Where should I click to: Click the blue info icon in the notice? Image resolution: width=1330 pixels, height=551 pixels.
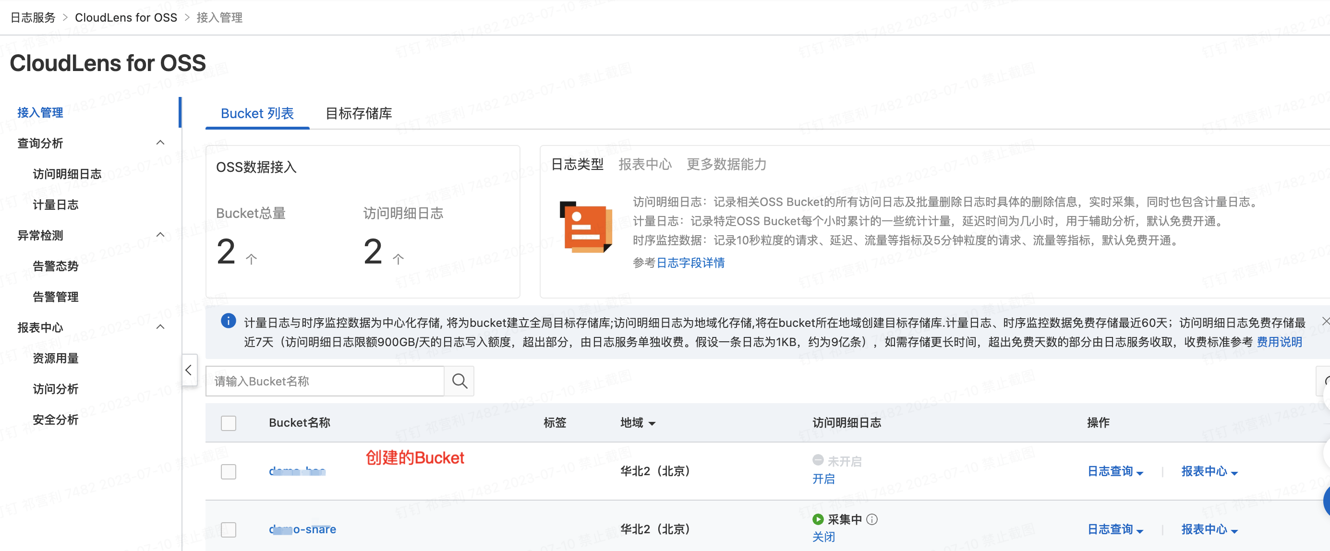[228, 321]
